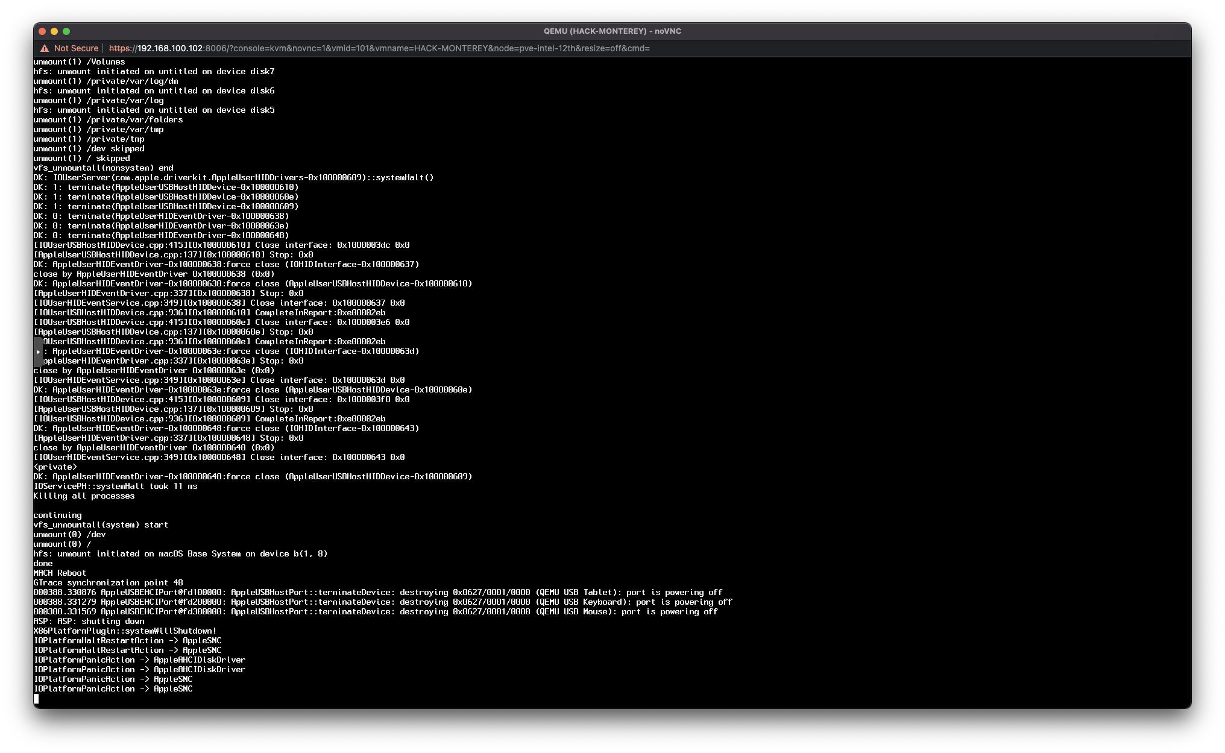Screen dimensions: 1225x753
Task: Minimize window using the yellow button
Action: 54,31
